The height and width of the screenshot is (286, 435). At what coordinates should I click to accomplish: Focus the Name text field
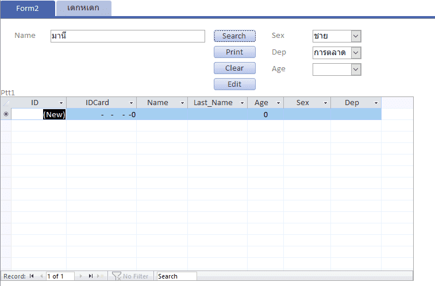[128, 36]
